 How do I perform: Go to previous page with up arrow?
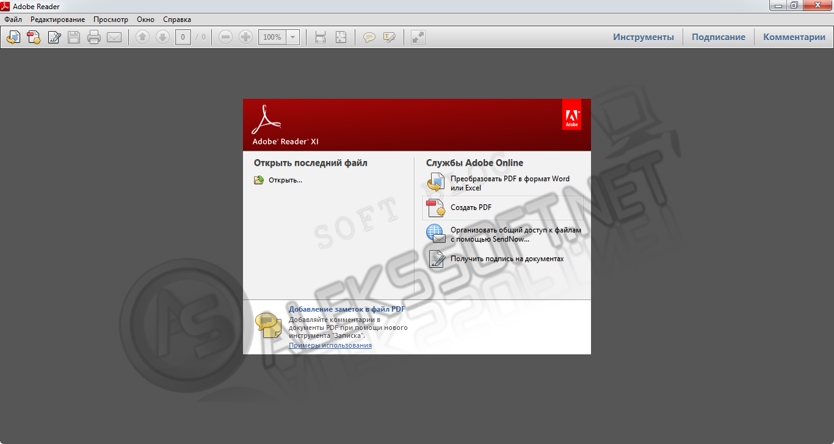(142, 37)
